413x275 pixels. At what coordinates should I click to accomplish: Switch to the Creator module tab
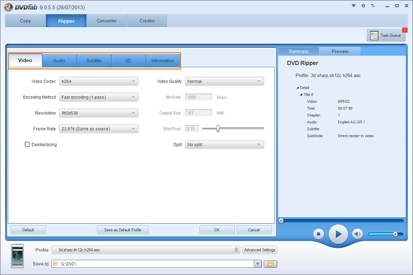click(x=147, y=21)
